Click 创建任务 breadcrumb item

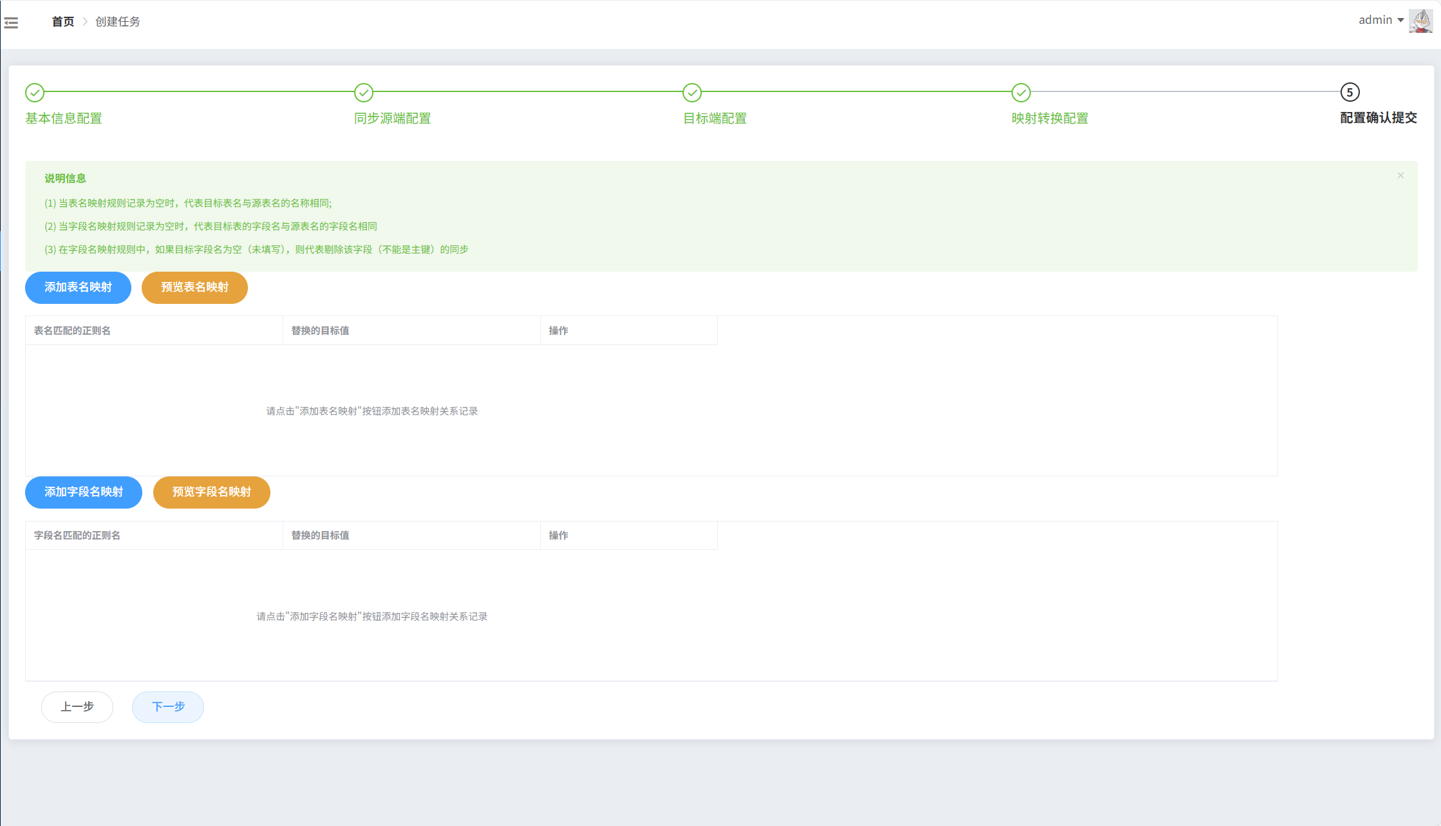117,22
